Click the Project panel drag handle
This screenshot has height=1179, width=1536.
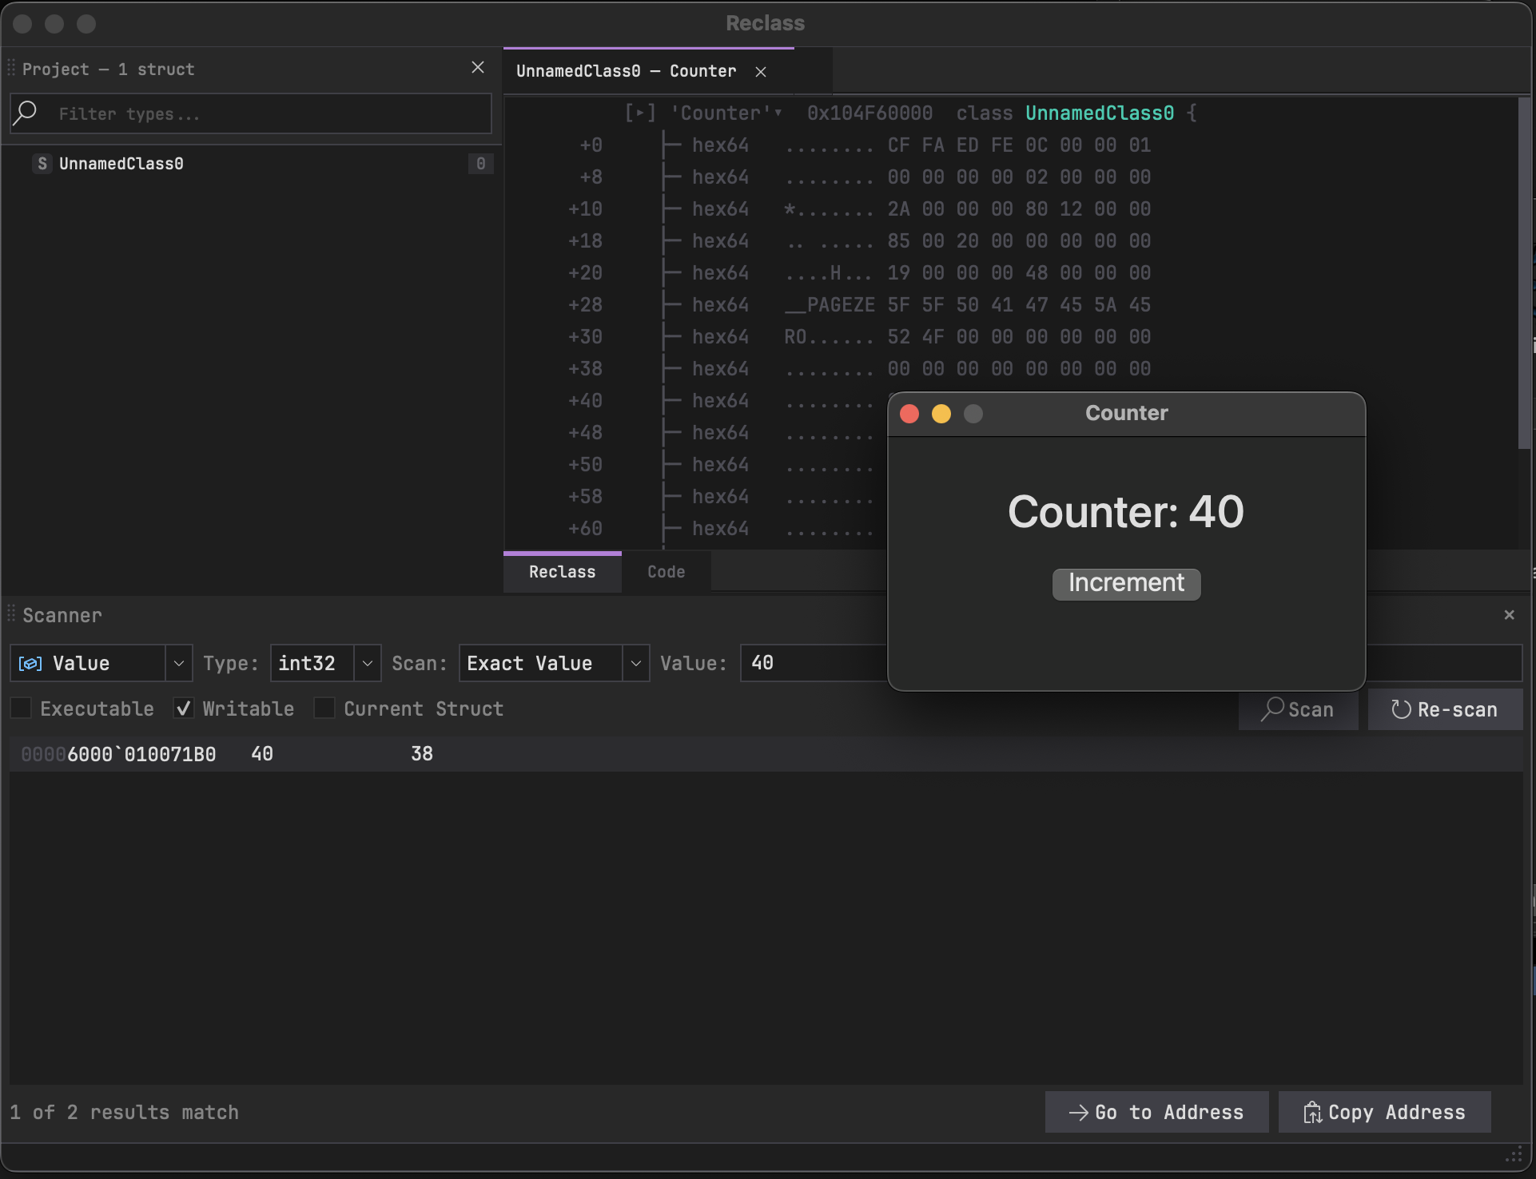[11, 68]
